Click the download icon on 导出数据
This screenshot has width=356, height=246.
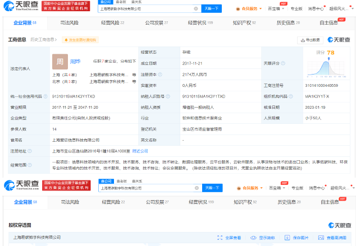(x=303, y=40)
